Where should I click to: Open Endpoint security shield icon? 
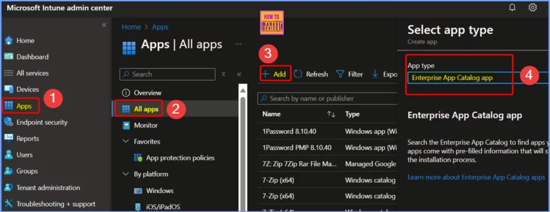point(9,122)
